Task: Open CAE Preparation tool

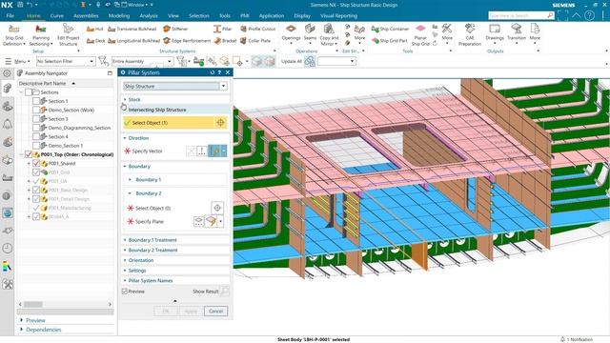Action: point(470,35)
